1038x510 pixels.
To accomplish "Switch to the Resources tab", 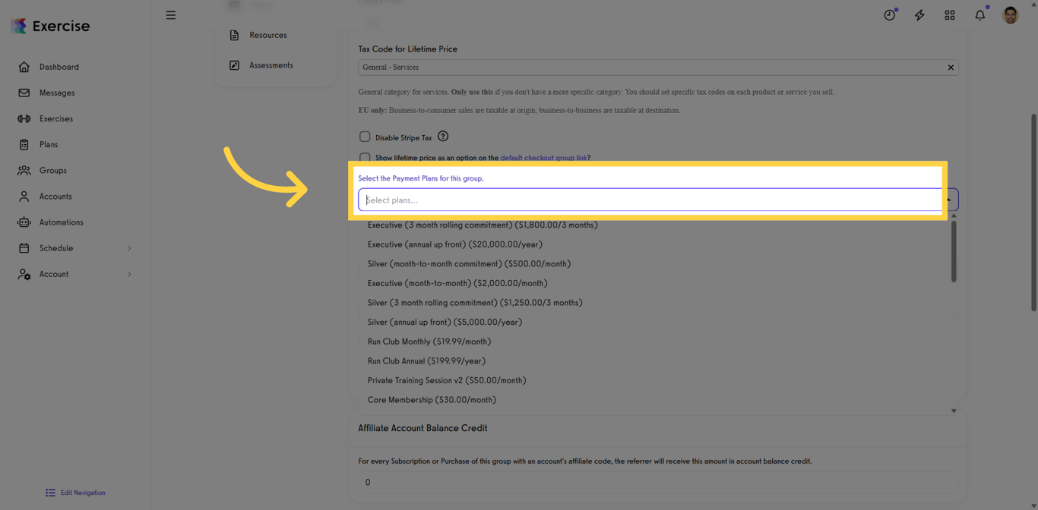I will (267, 35).
